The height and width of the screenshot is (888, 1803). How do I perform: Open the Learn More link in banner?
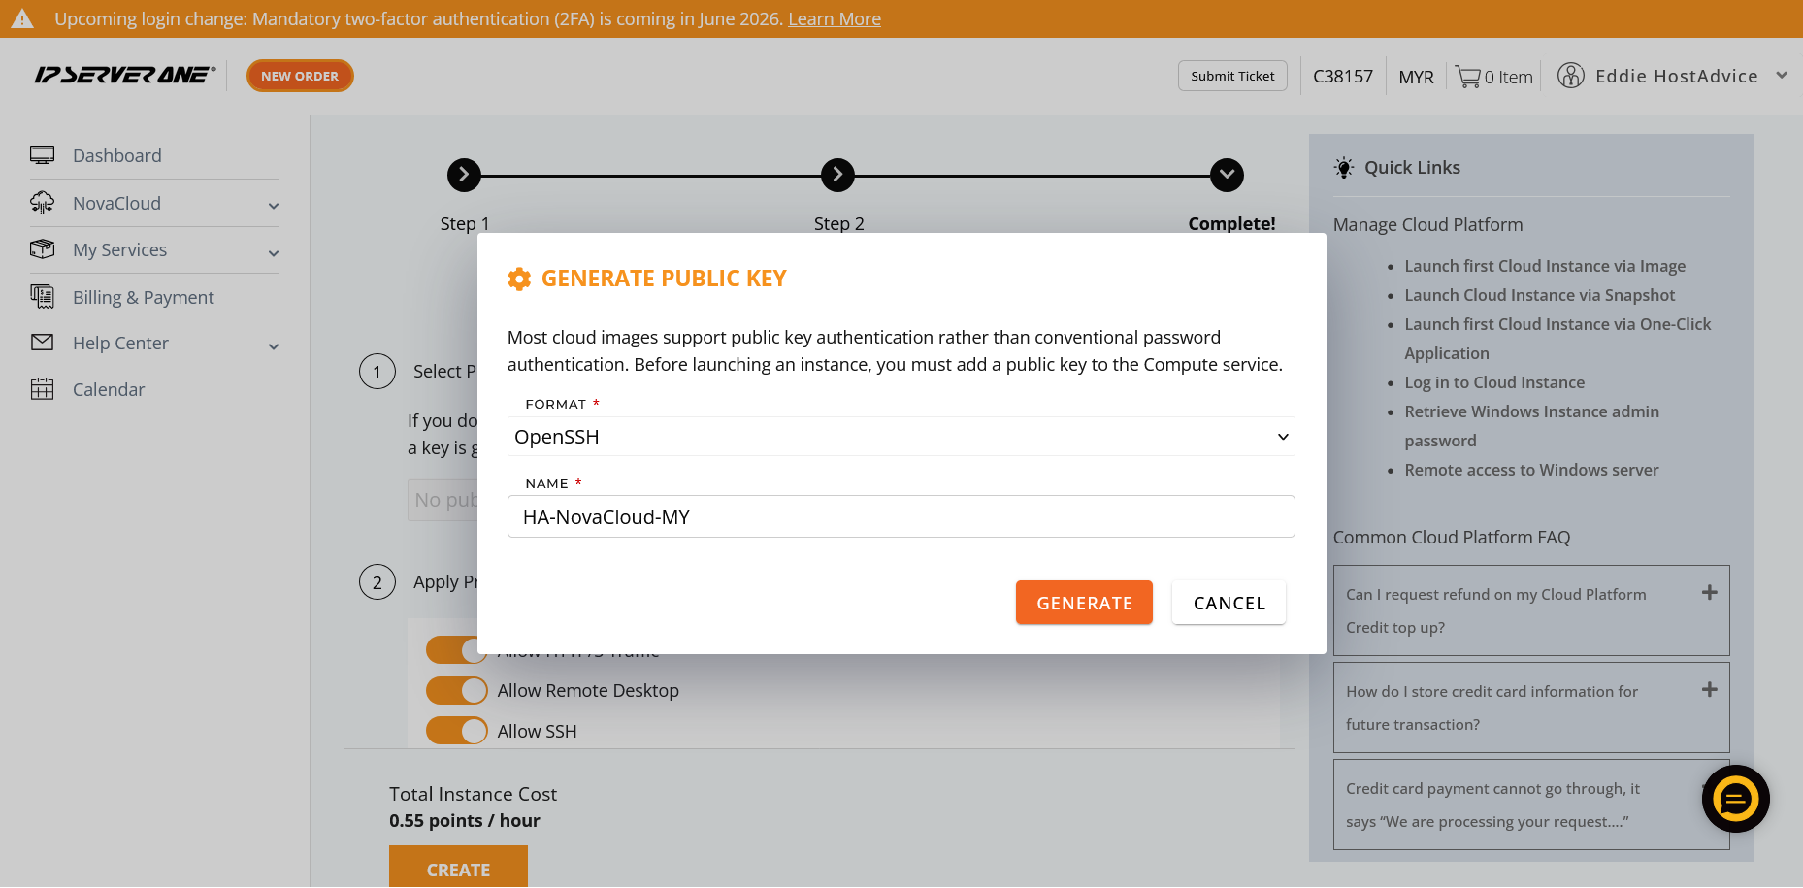(835, 18)
